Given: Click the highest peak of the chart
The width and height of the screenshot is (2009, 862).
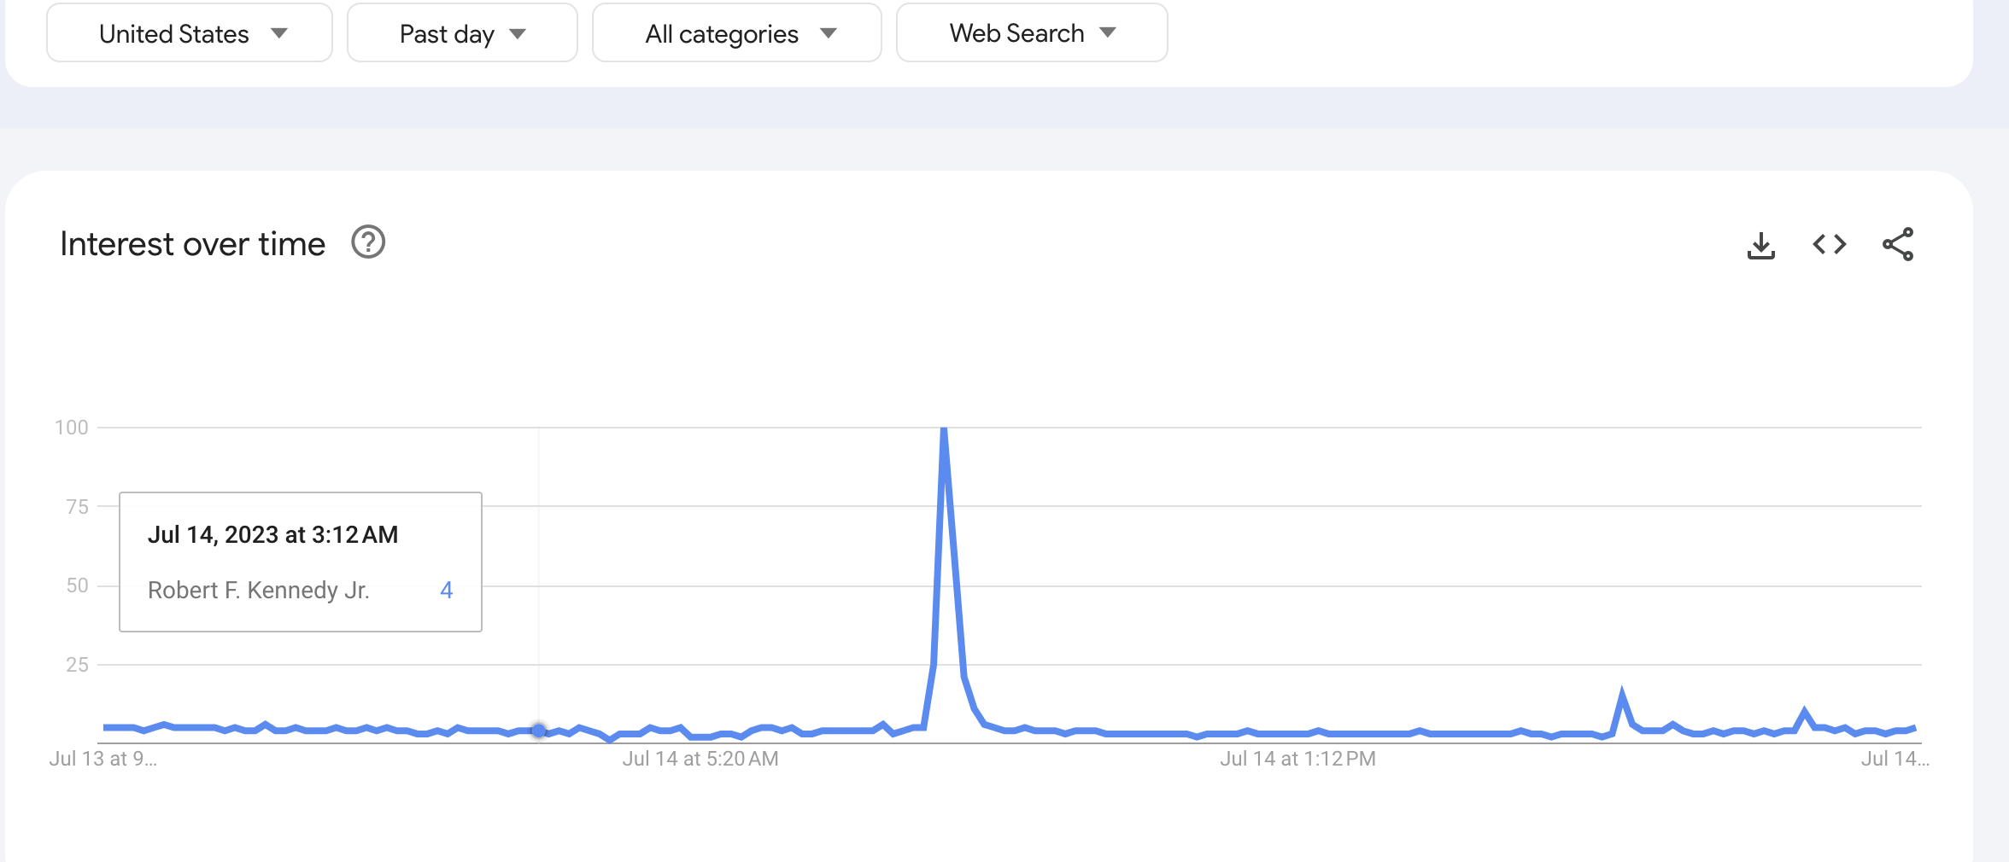Looking at the screenshot, I should 944,429.
